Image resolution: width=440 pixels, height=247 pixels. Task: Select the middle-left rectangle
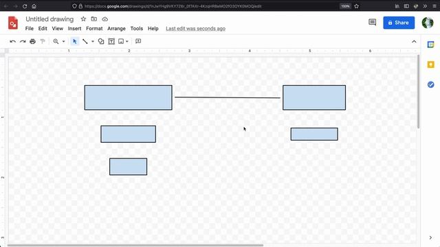pyautogui.click(x=129, y=134)
